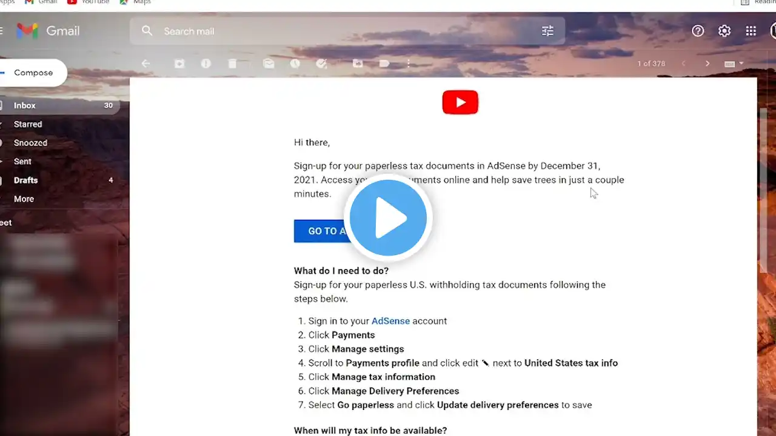Click the YouTube logo in the email

pos(460,102)
